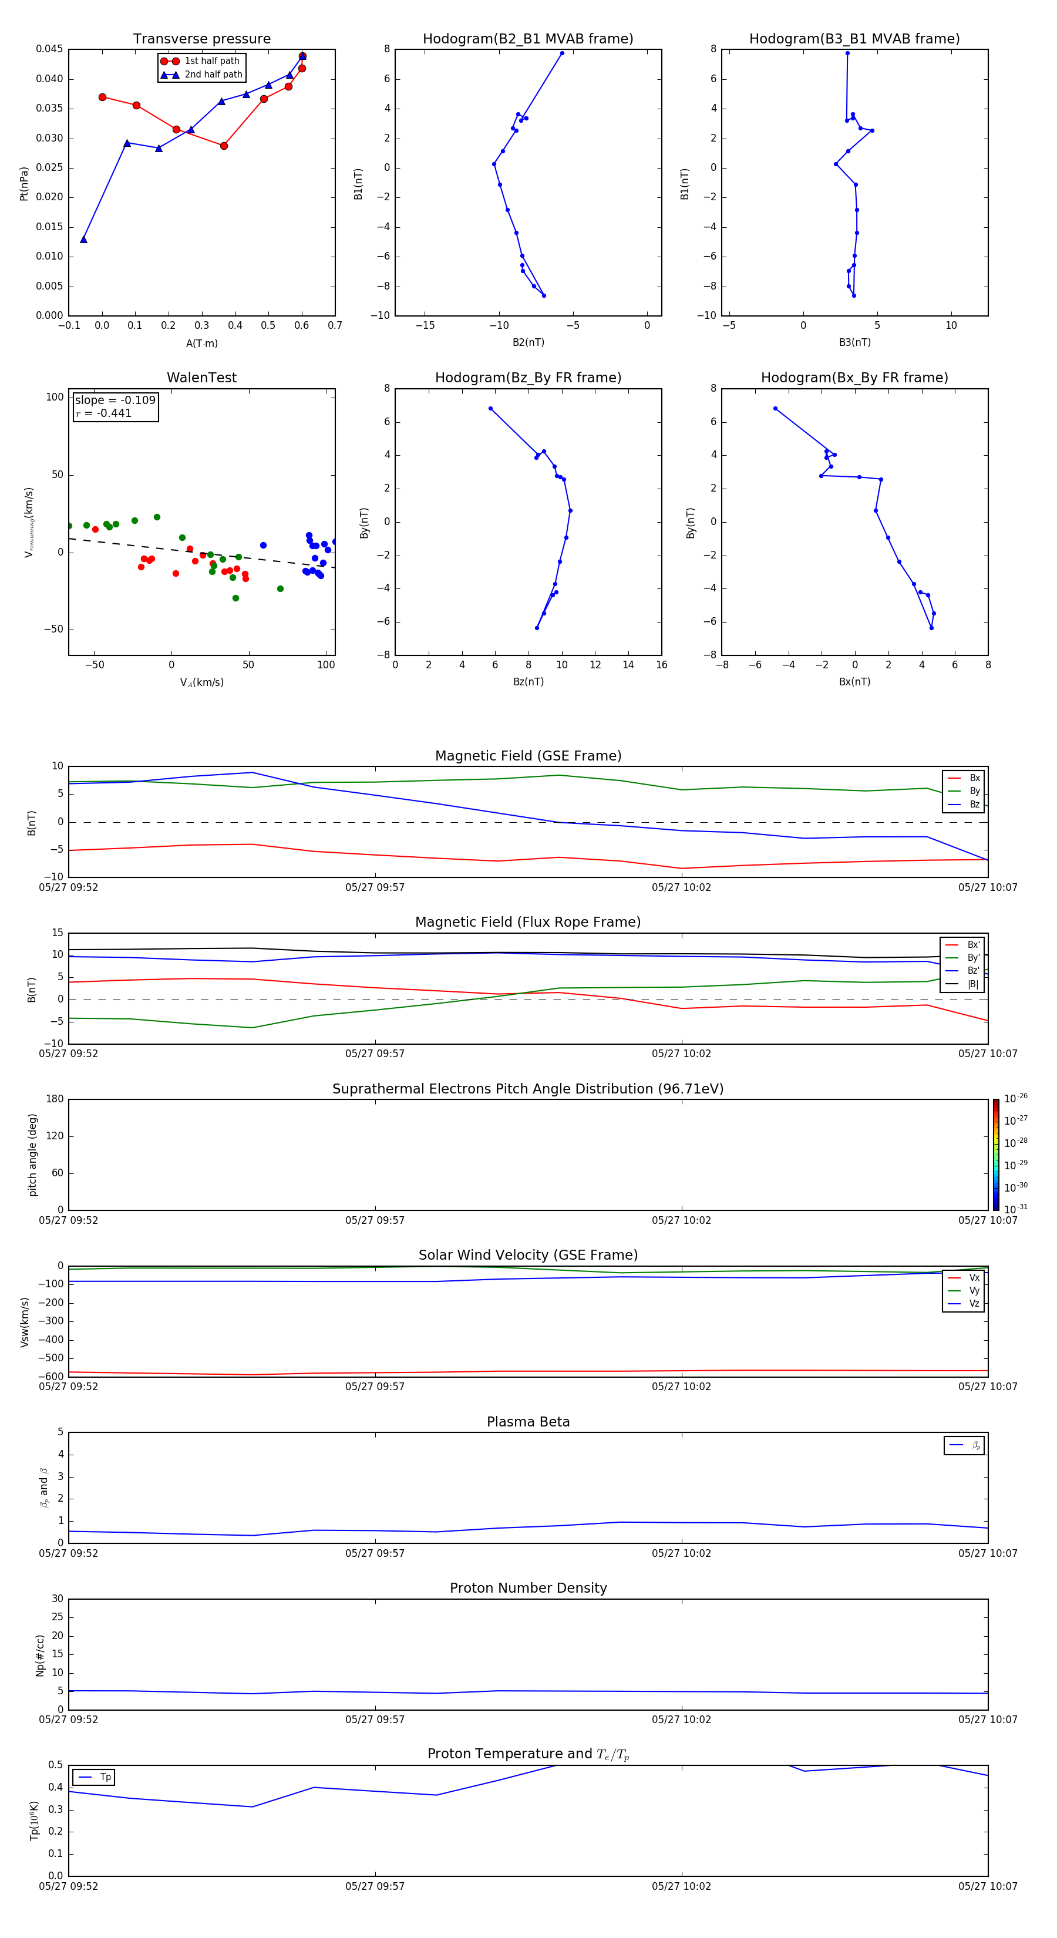Click the 'Np(#/cc)' axis label
Image resolution: width=1057 pixels, height=1938 pixels.
point(40,1654)
